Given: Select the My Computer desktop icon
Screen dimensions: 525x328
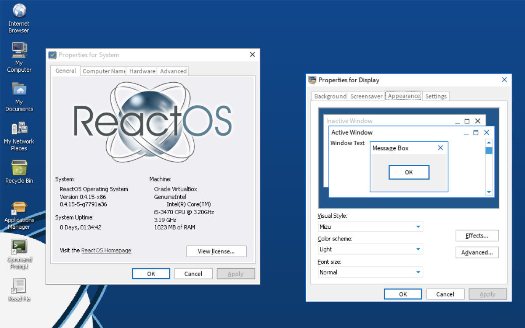Looking at the screenshot, I should tap(19, 57).
